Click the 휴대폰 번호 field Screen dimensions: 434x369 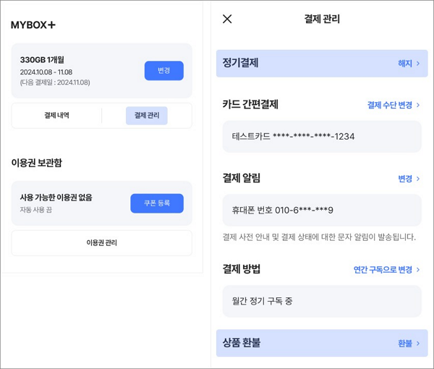click(322, 210)
